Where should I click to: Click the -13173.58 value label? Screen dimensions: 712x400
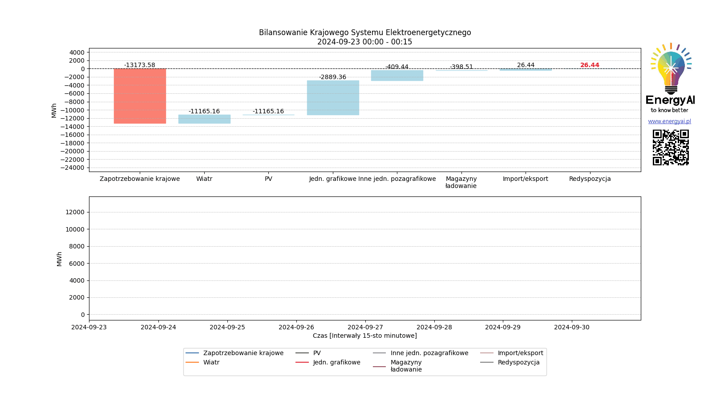coord(140,65)
